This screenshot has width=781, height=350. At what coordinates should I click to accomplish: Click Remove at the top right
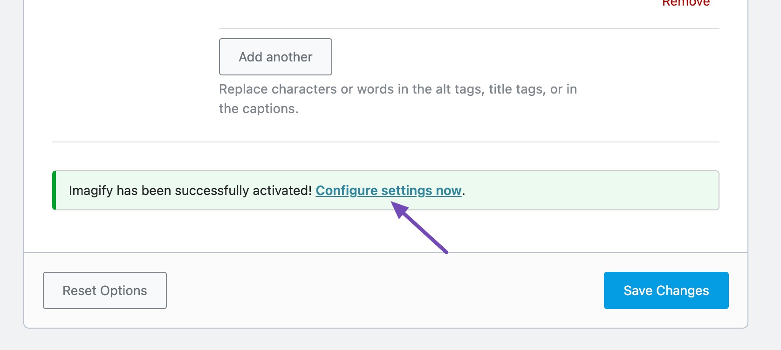pyautogui.click(x=685, y=4)
